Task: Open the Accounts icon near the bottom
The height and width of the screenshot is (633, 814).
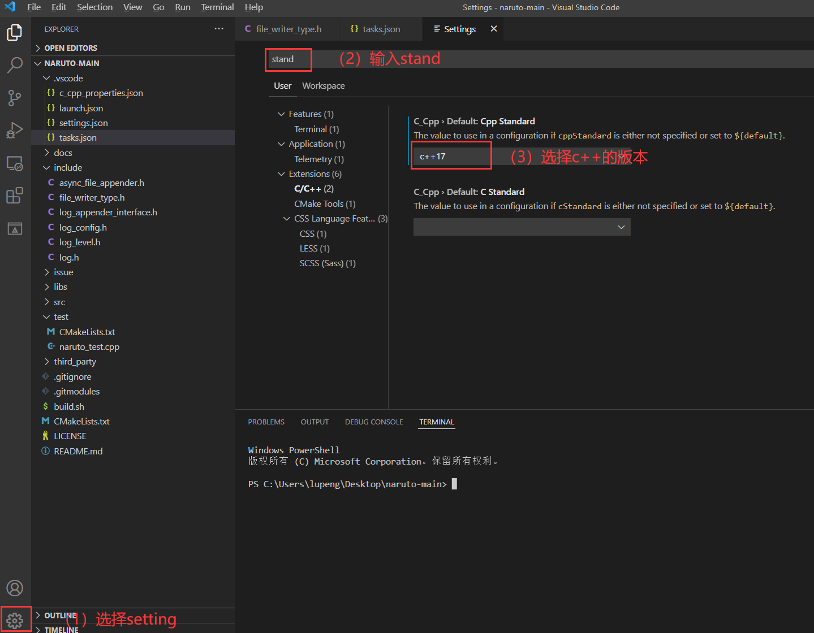Action: click(14, 588)
